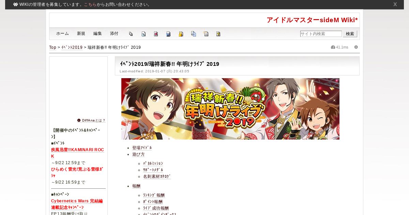Jump to ﾊﾟﾈﾙﾐｯｼｮﾝ section
Viewport: 409px width, 215px height.
[153, 163]
